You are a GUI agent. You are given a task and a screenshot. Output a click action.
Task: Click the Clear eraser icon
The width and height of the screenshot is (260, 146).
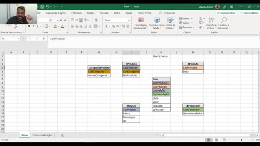tap(201, 27)
